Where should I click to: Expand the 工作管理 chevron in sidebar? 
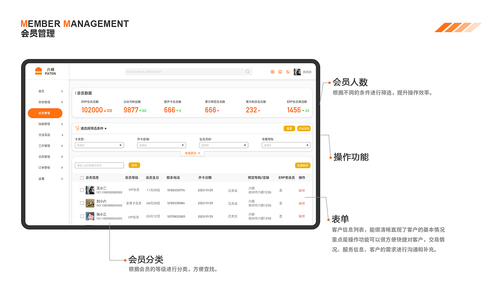pos(62,146)
